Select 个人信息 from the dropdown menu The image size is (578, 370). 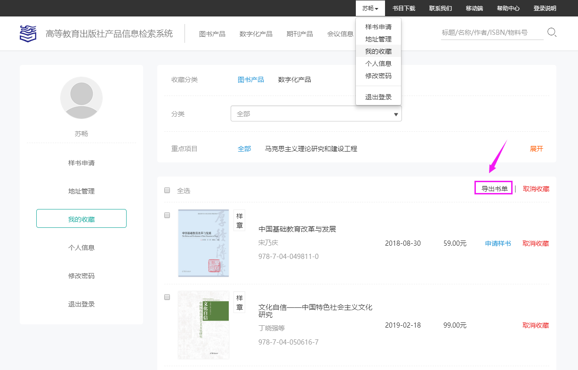(x=378, y=64)
